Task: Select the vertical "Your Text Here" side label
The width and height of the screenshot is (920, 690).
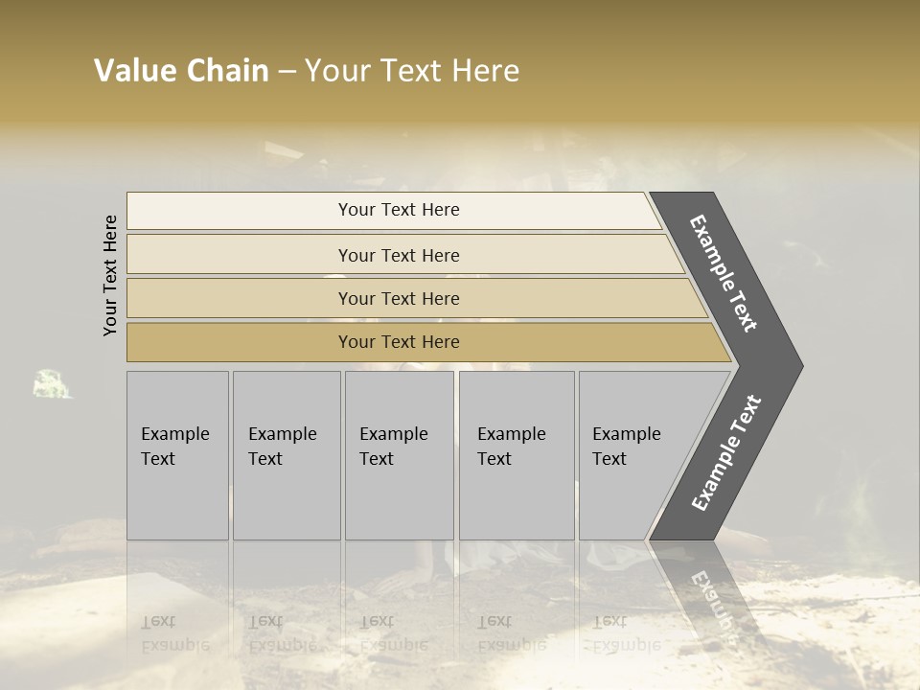Action: 110,275
